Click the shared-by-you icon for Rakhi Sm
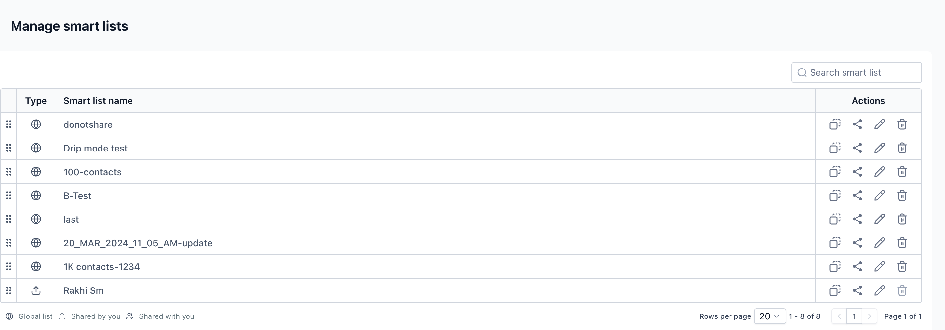This screenshot has width=945, height=330. coord(36,290)
